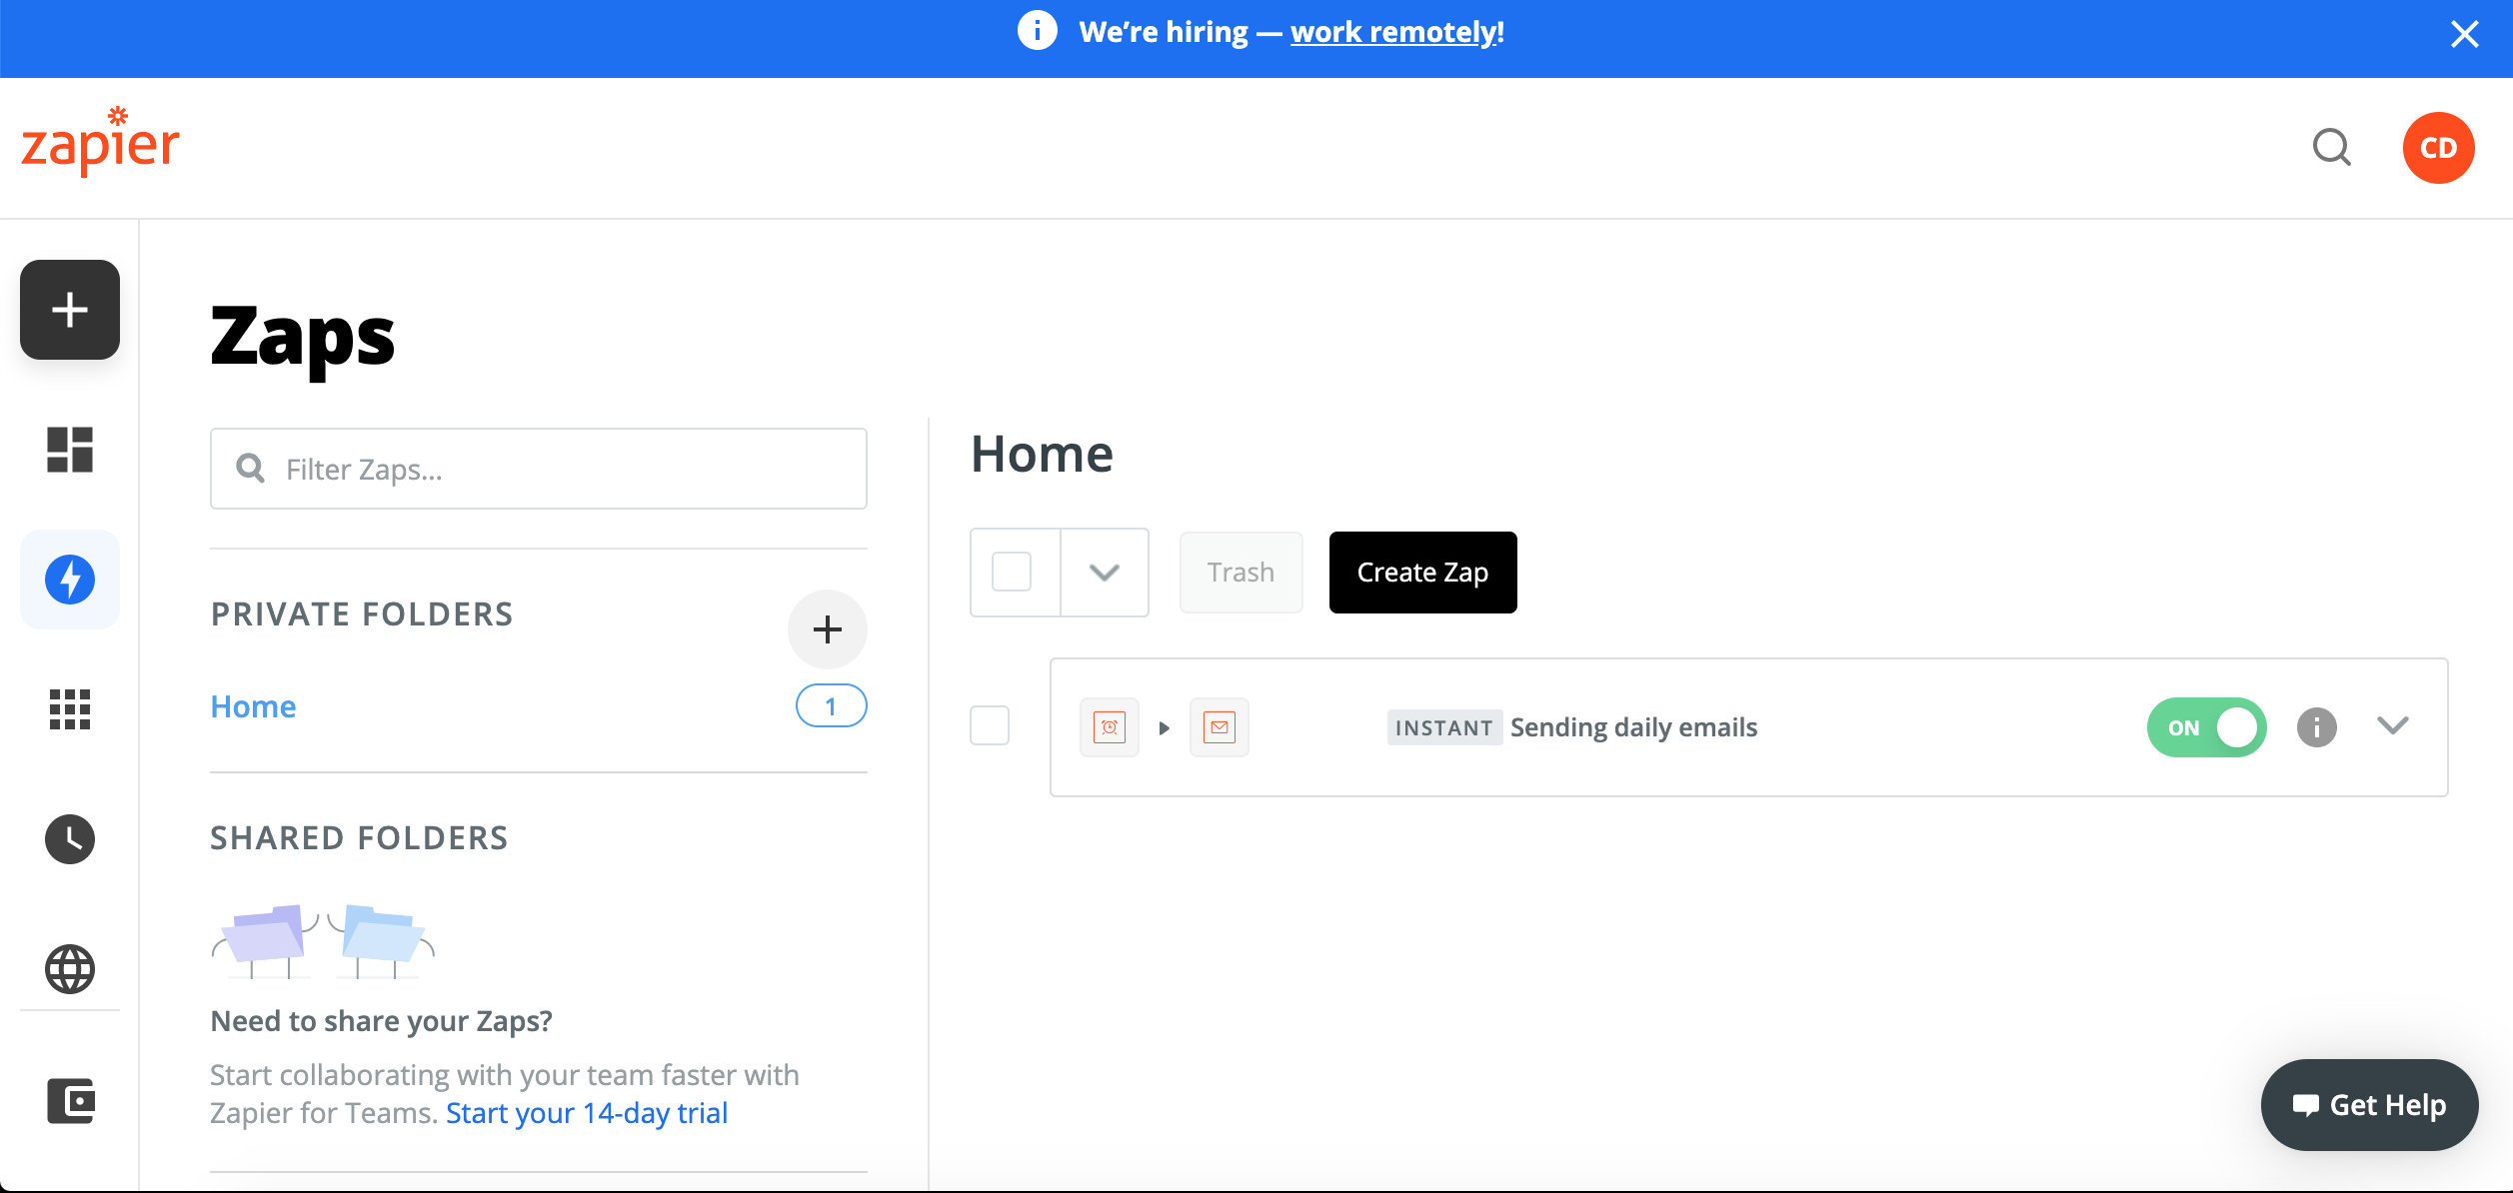Click the Private Folders heading
This screenshot has width=2513, height=1193.
[x=362, y=613]
